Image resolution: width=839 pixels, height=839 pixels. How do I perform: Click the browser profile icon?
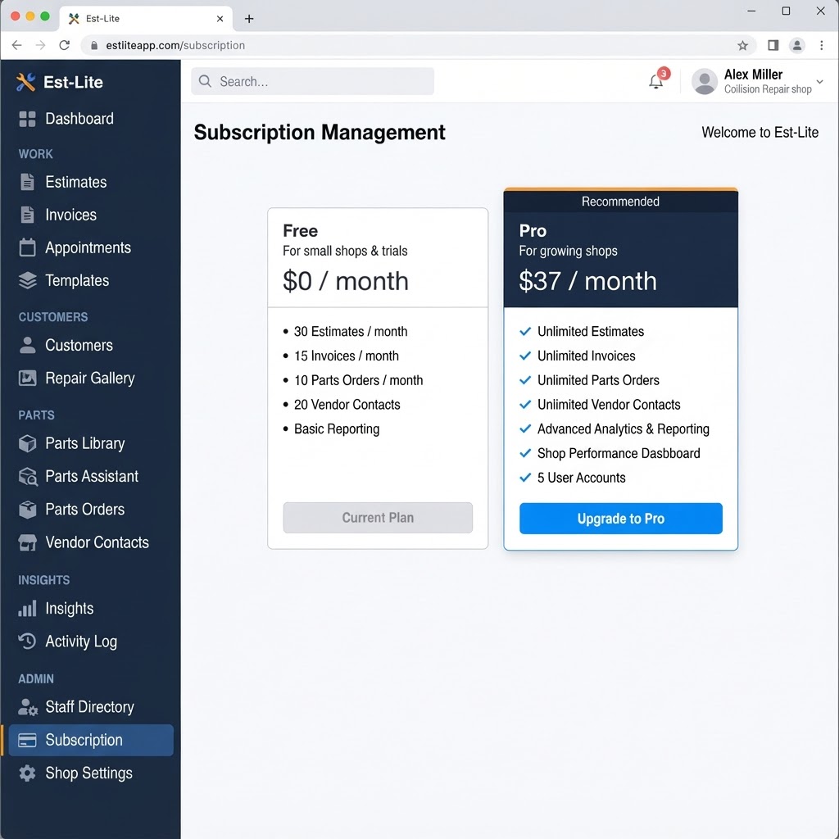[796, 46]
